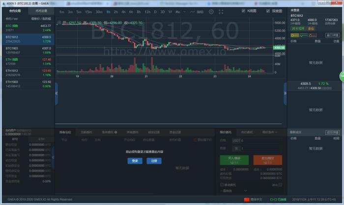Screen dimensions: 344x205
Task: Select BTC tab in assets panel
Action: tap(15, 139)
